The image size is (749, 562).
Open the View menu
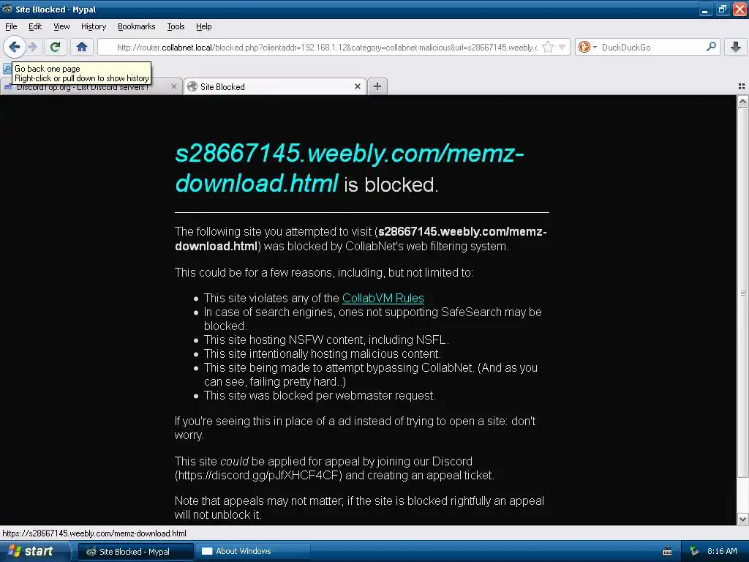[x=61, y=26]
